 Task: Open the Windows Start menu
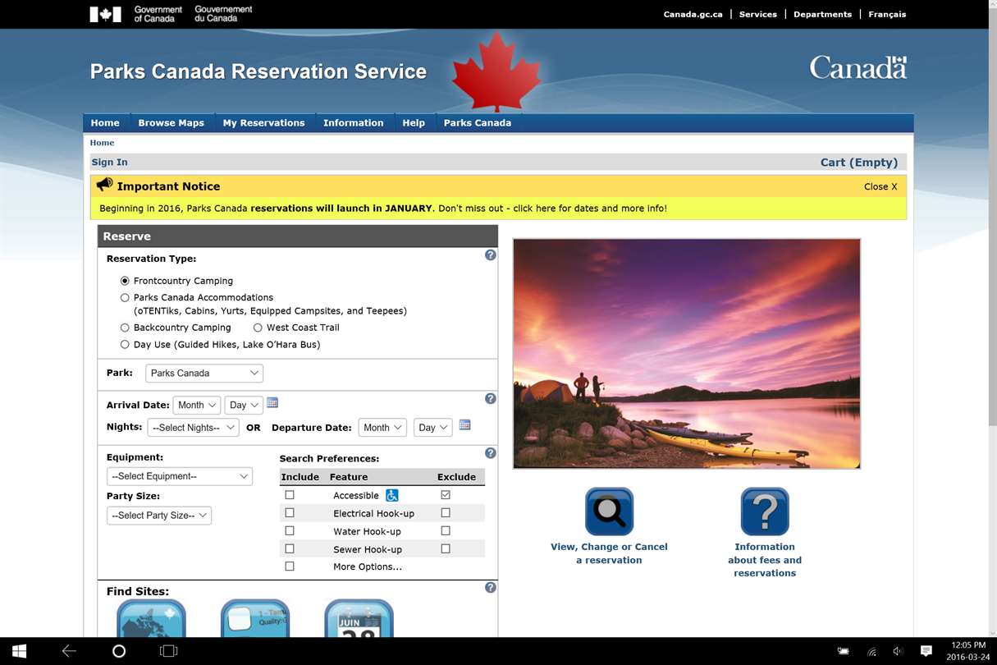19,651
